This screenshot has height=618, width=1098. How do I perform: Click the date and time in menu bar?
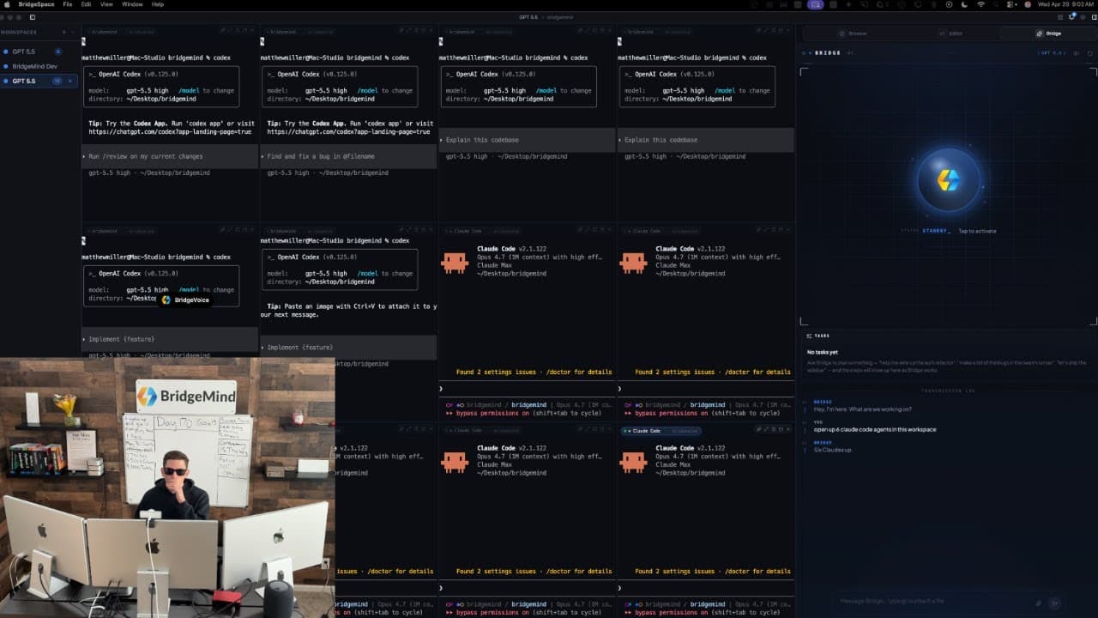click(1065, 4)
